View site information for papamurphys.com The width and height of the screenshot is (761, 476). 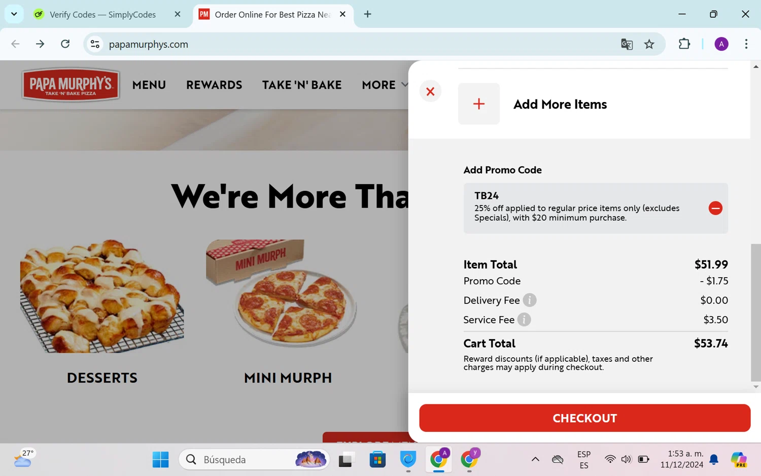pos(95,44)
